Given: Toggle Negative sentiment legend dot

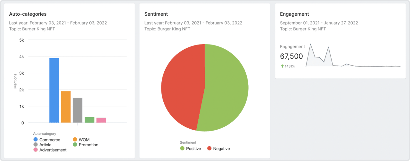Looking at the screenshot, I should [209, 149].
